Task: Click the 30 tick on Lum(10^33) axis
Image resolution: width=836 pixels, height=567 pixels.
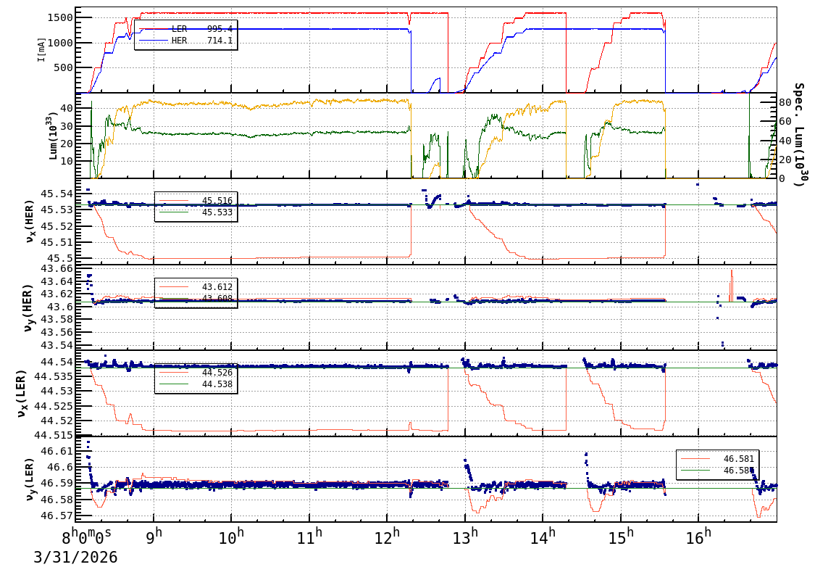Action: click(x=67, y=126)
